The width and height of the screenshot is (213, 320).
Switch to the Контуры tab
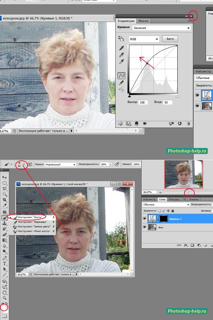(174, 199)
